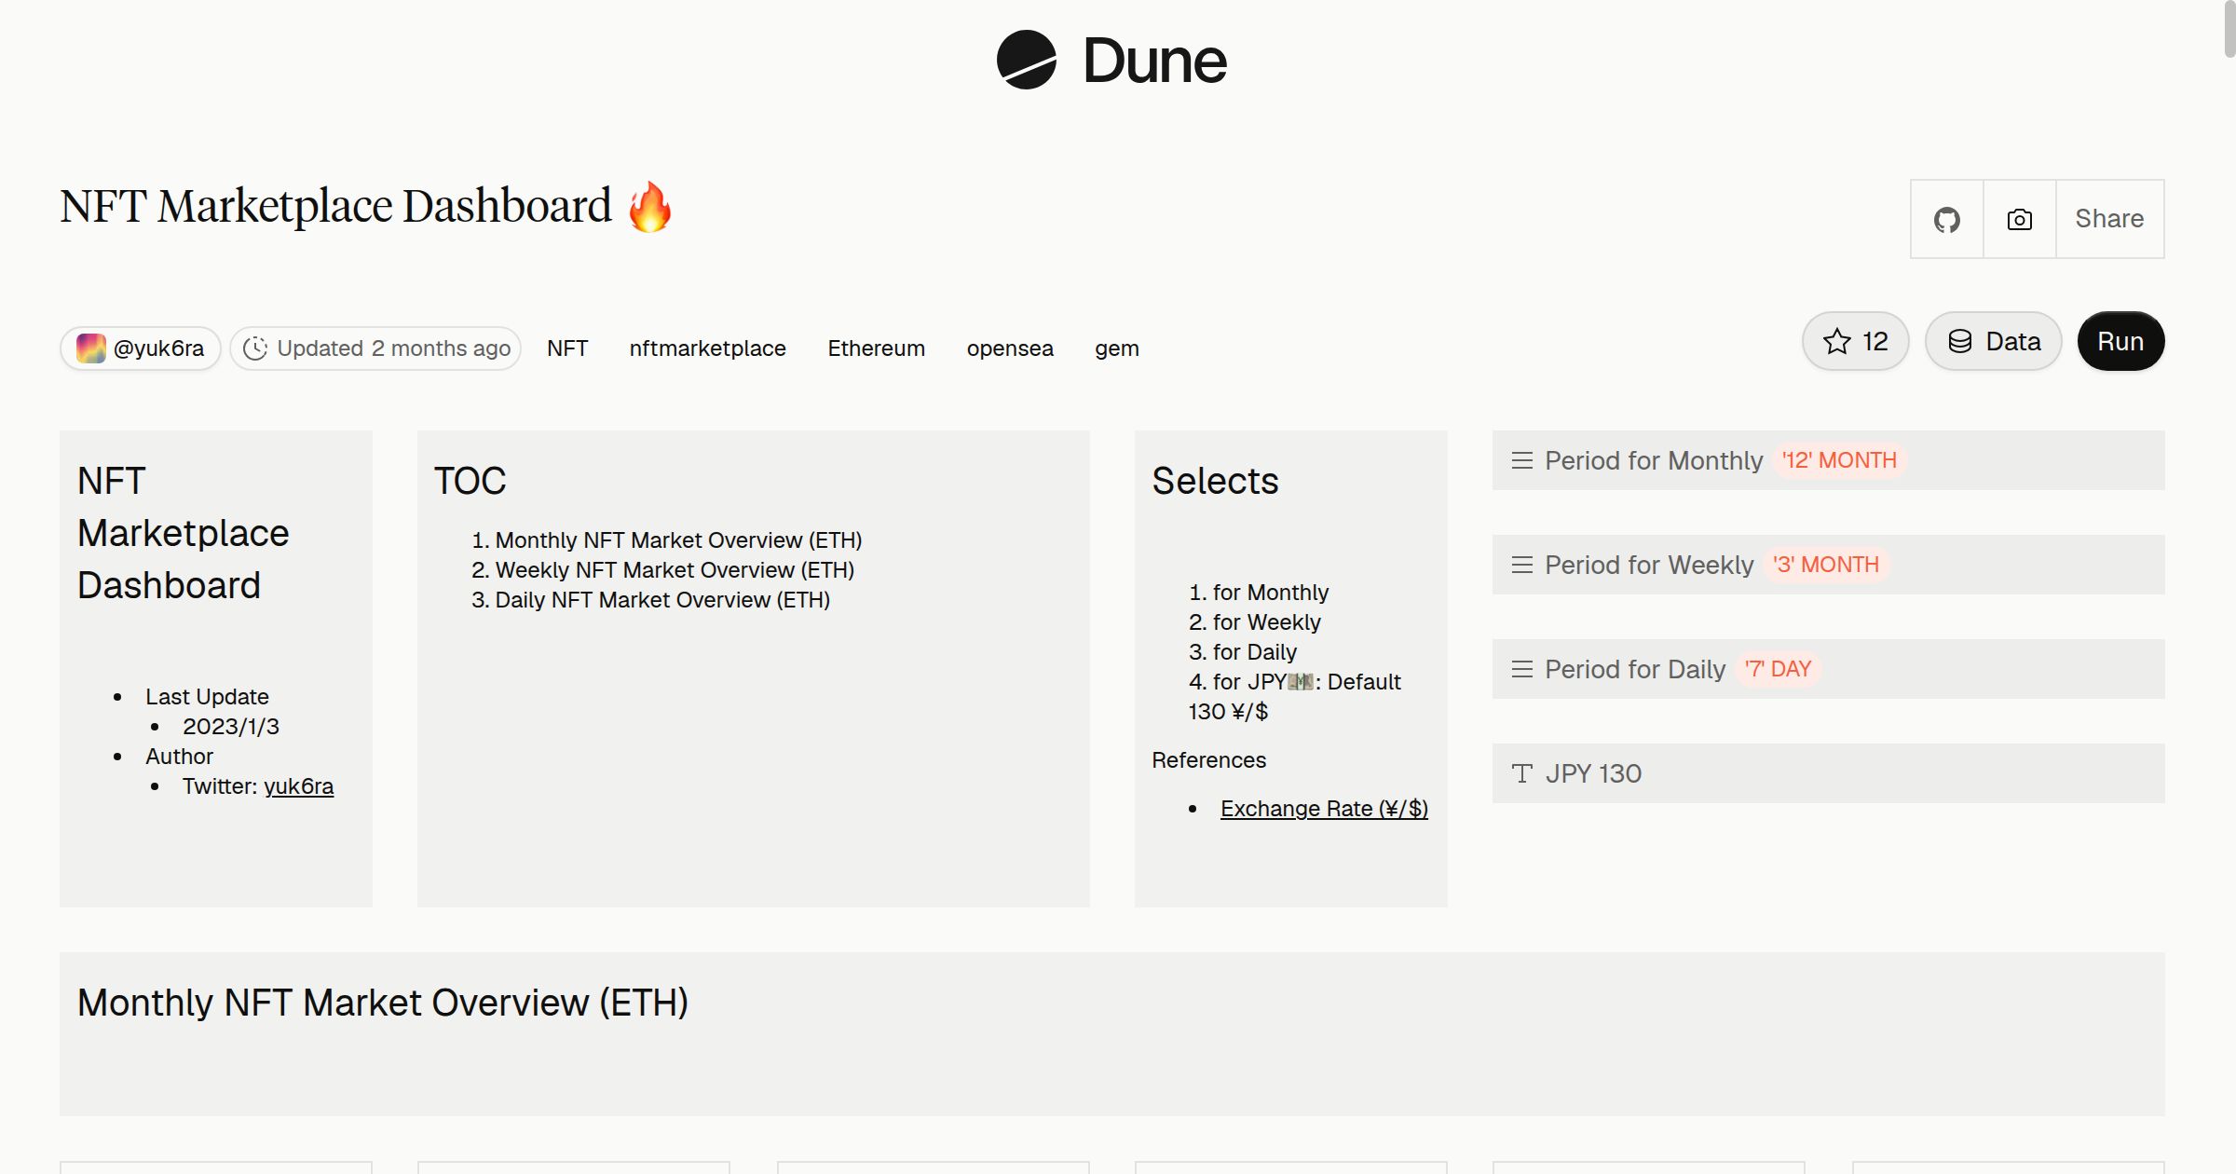Open the @yuk6ra author profile

click(141, 348)
